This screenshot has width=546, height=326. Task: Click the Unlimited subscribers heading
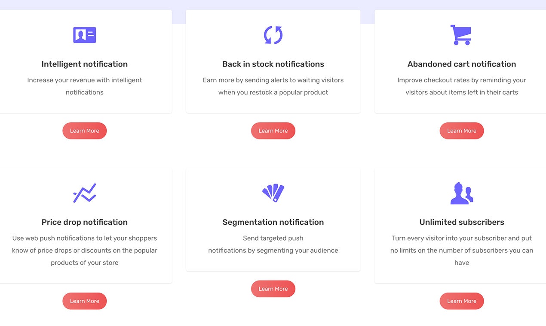[x=461, y=222]
